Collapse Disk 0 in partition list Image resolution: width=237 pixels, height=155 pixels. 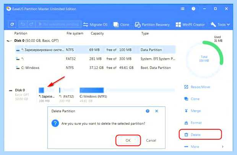9,41
